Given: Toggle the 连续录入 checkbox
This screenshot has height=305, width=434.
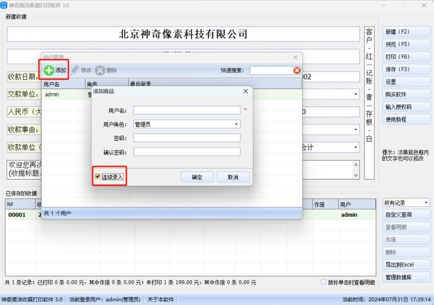Looking at the screenshot, I should 98,177.
